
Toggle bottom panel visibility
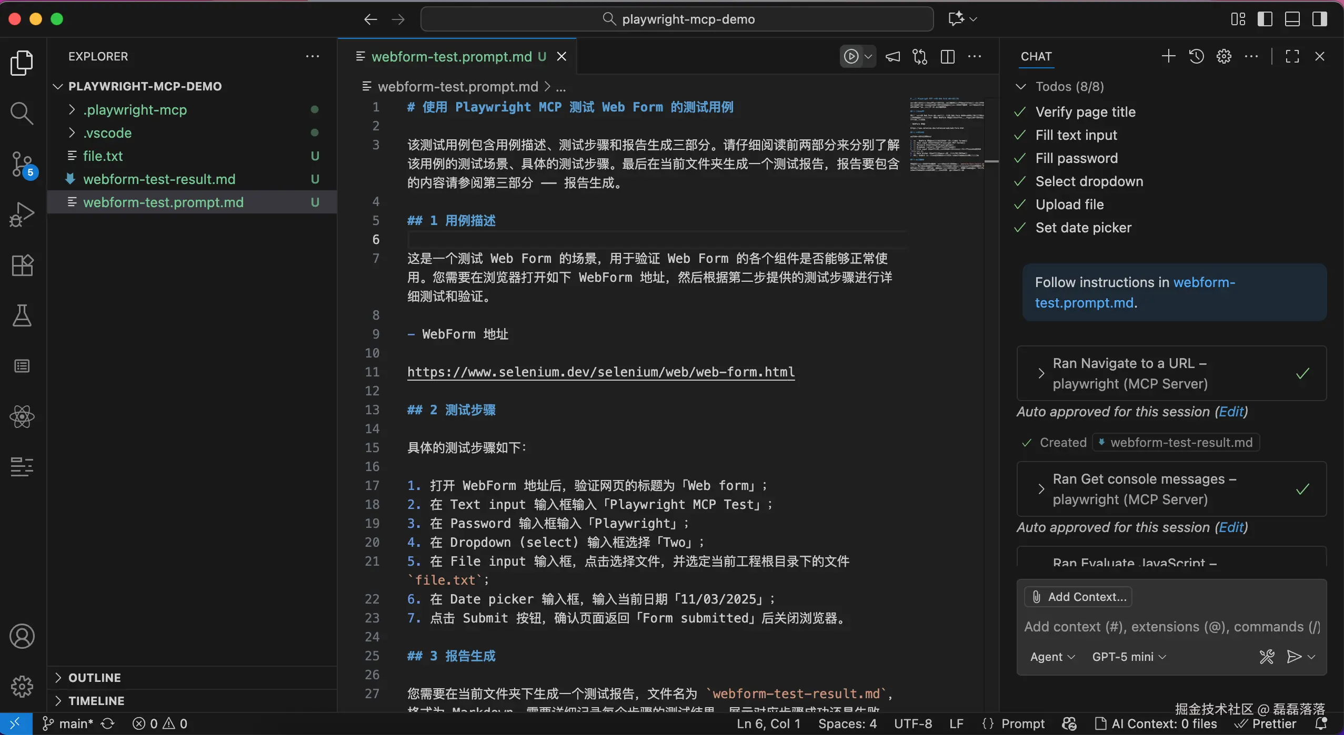tap(1292, 19)
